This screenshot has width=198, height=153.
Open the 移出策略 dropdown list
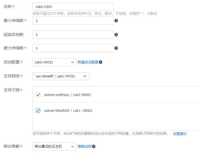point(54,146)
